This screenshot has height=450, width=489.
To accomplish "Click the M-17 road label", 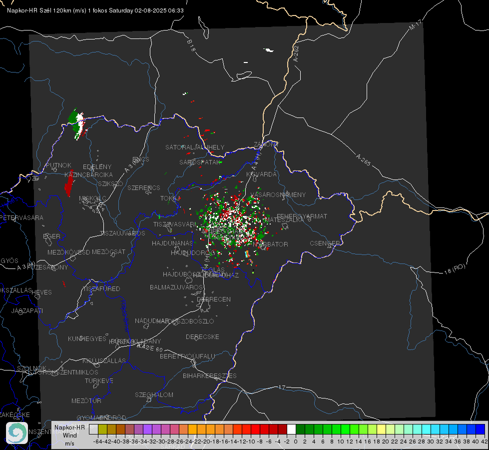I will pos(415,25).
